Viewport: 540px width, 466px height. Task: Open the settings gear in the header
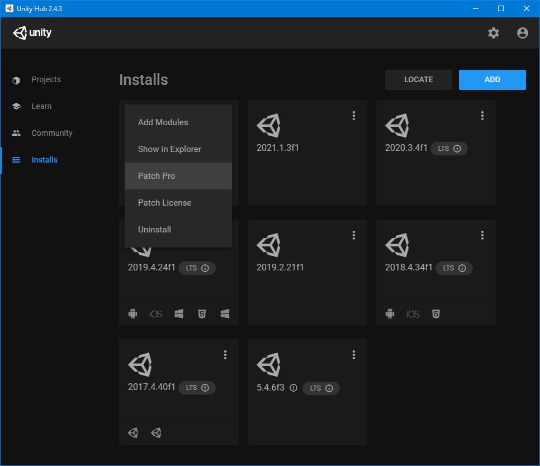tap(493, 33)
